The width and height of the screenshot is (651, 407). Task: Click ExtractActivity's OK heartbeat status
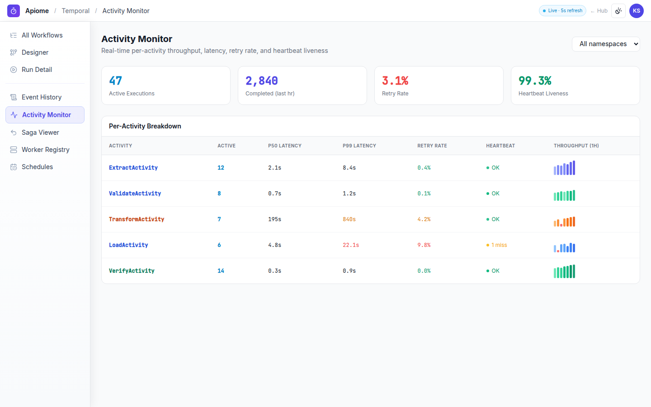click(493, 168)
